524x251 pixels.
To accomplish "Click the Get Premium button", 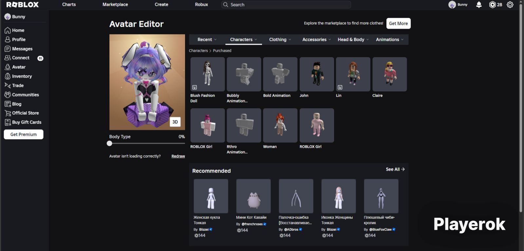I will [24, 134].
